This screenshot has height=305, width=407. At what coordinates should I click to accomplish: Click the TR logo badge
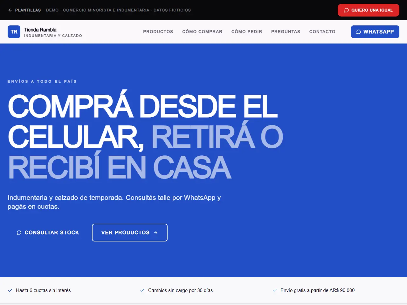[x=14, y=32]
